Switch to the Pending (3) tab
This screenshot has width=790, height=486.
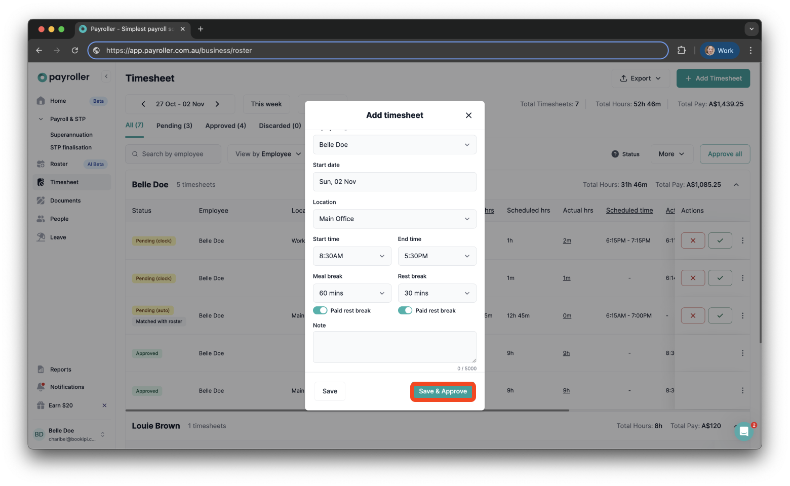174,126
